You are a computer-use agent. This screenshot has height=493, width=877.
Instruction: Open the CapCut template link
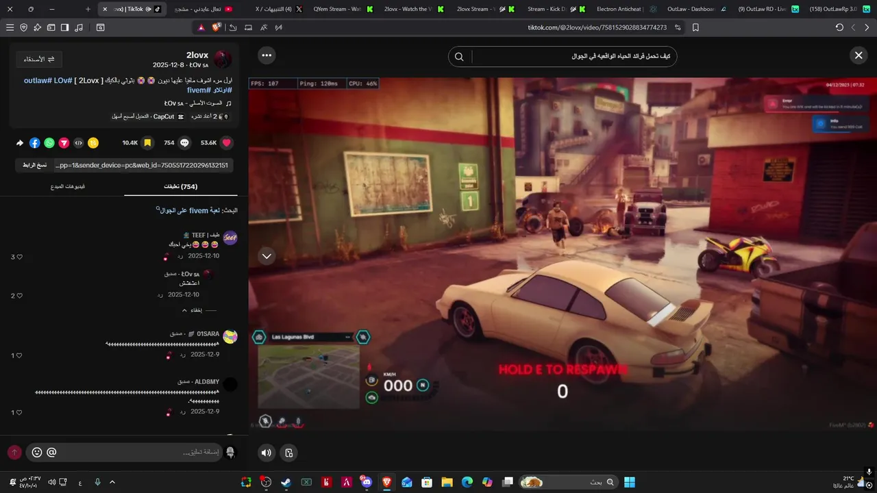(147, 116)
